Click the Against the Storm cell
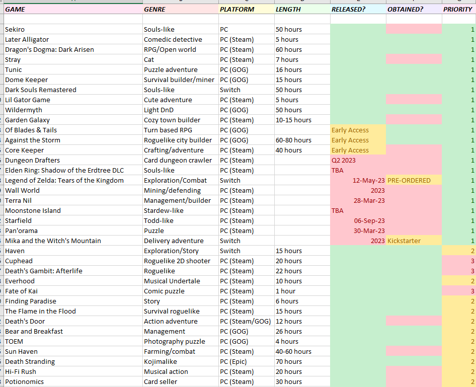The height and width of the screenshot is (387, 476). click(73, 140)
